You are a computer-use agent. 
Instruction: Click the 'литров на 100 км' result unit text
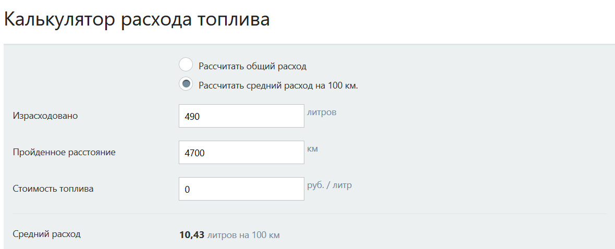[243, 235]
